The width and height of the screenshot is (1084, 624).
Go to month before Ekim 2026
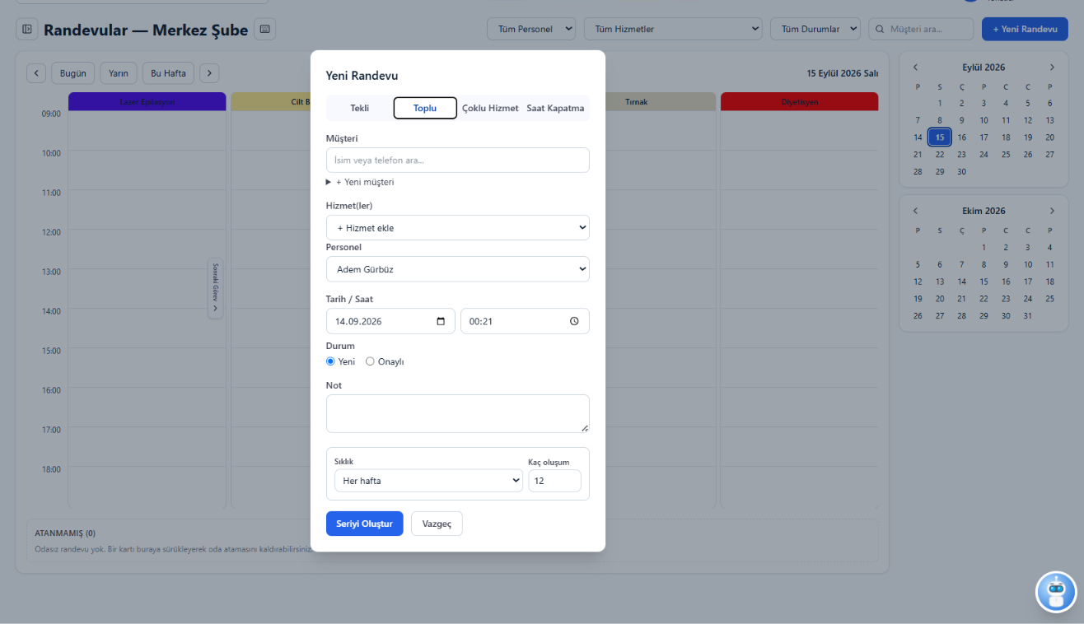(915, 211)
